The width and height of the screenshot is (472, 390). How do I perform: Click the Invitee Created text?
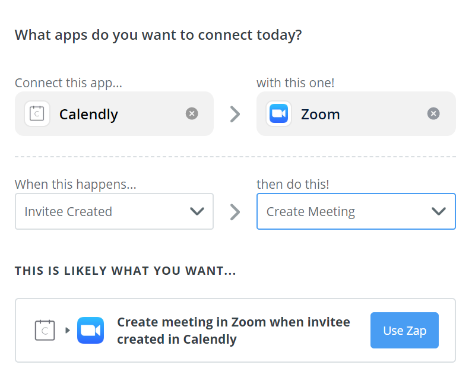point(68,211)
